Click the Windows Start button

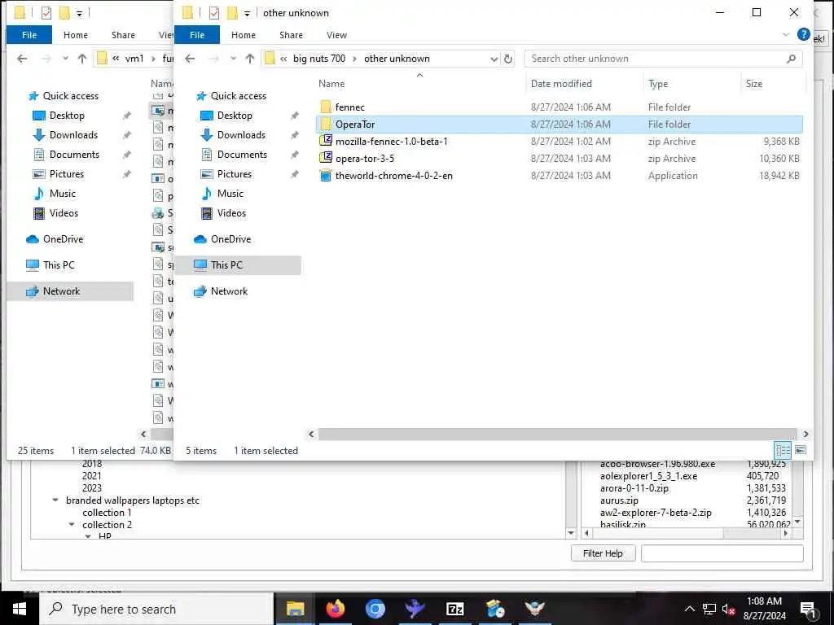coord(20,609)
